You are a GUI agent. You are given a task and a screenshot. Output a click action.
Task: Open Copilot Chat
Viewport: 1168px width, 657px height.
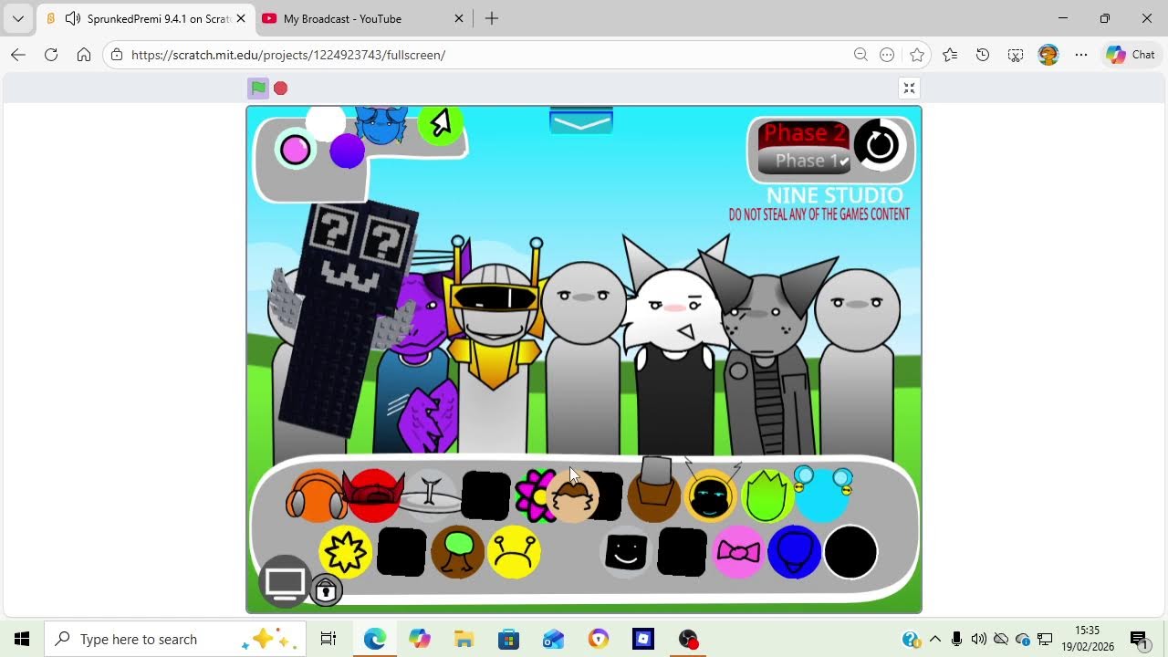[1131, 55]
